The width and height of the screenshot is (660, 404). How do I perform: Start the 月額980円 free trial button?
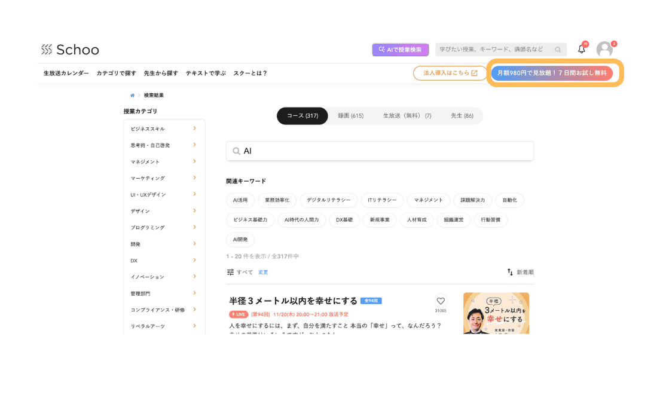552,73
